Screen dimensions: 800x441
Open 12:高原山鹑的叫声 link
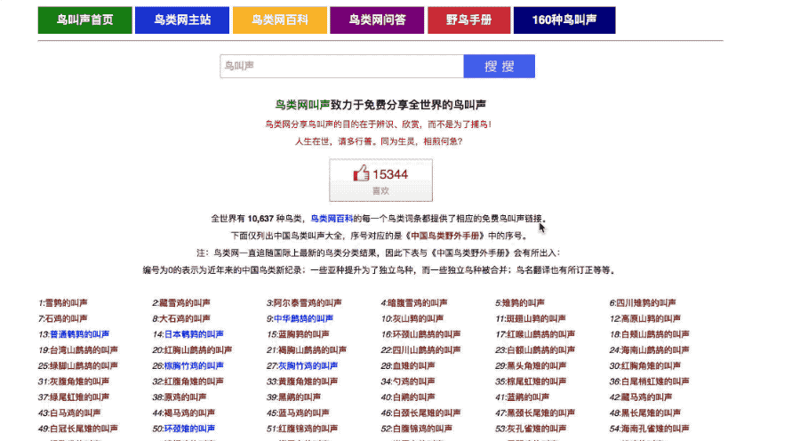pyautogui.click(x=645, y=318)
